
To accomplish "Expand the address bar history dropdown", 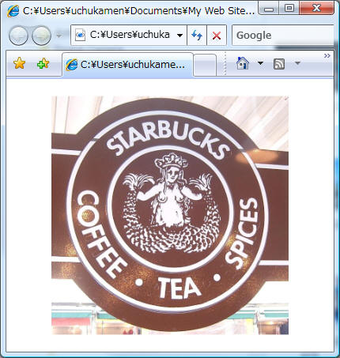I will click(179, 36).
